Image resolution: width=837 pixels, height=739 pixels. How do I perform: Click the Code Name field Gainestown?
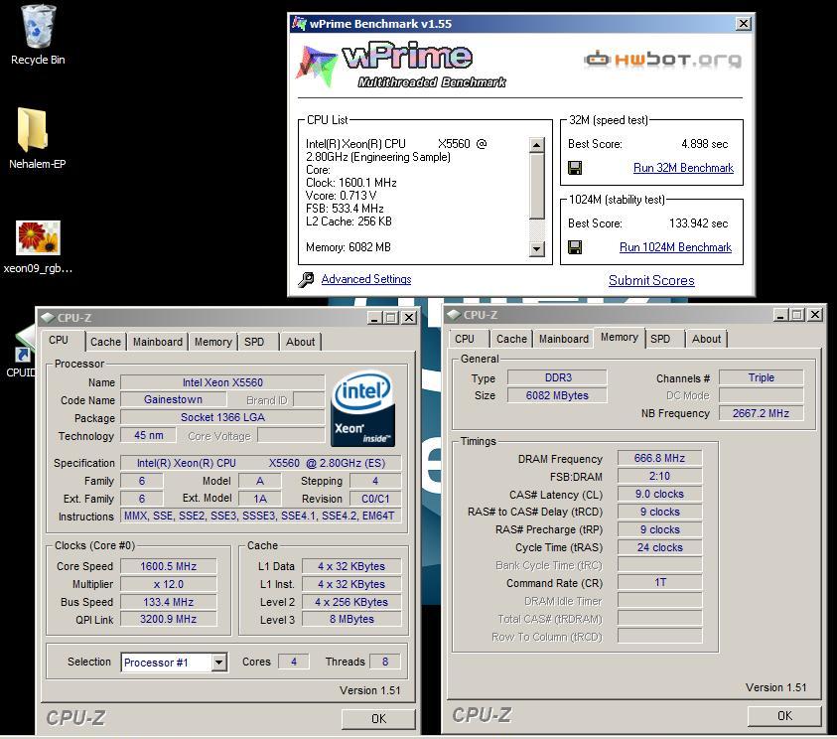click(x=173, y=399)
